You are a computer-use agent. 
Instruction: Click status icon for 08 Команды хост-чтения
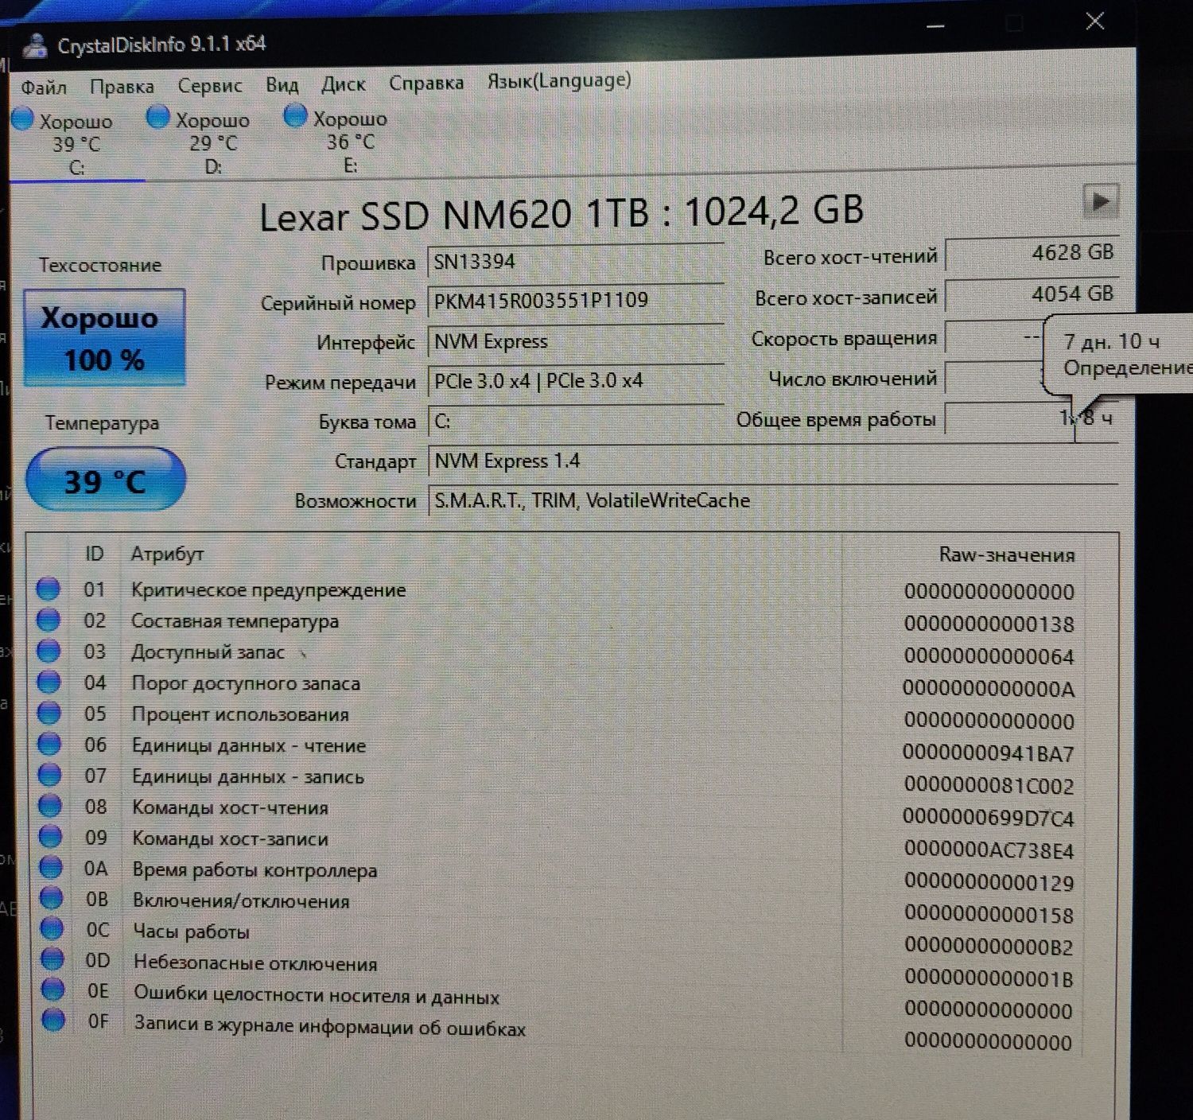click(x=50, y=806)
